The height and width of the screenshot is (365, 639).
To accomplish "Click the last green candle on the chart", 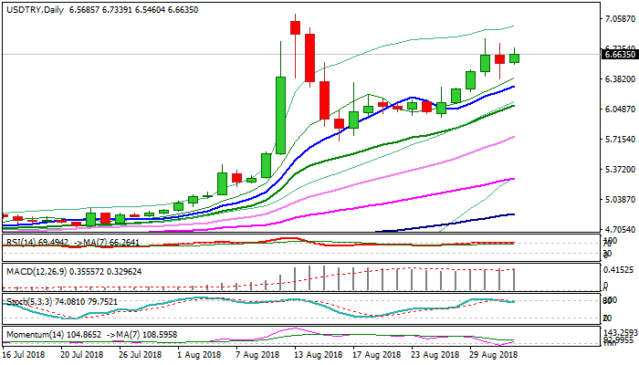I will coord(515,58).
